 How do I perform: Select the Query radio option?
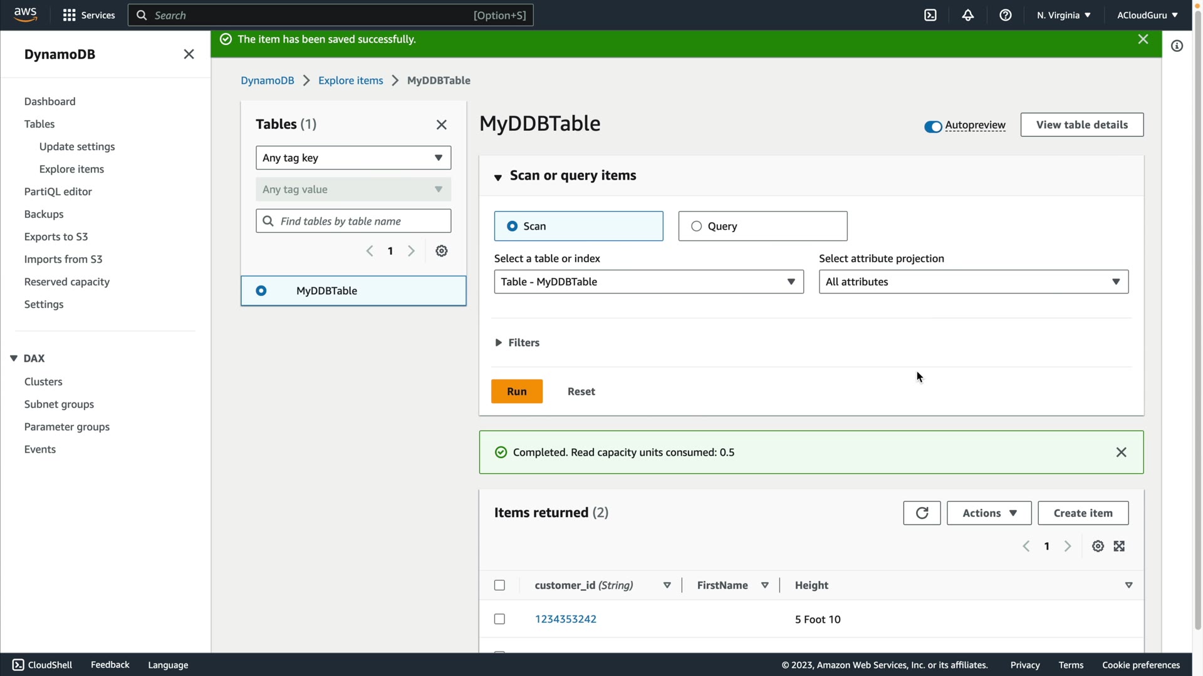[697, 226]
